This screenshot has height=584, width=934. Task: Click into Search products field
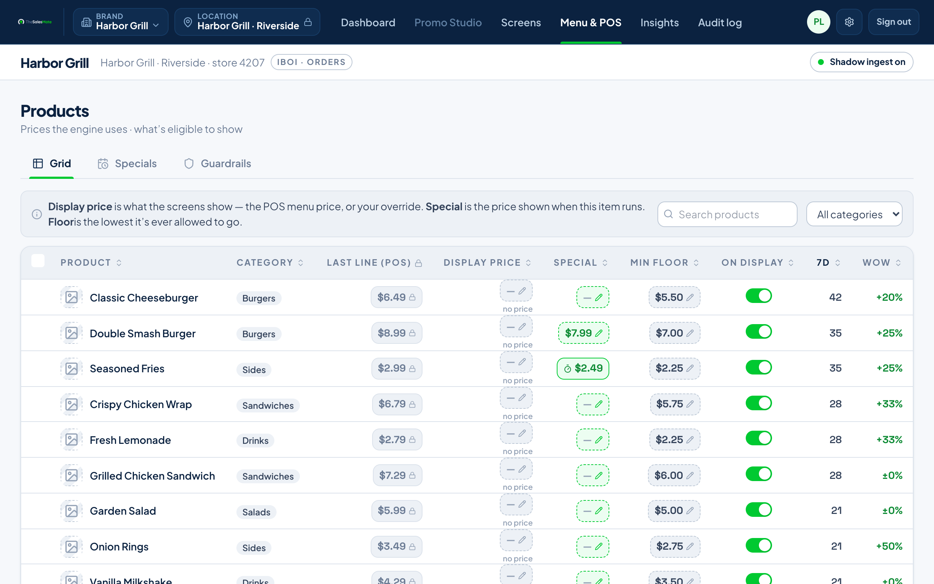pyautogui.click(x=727, y=214)
